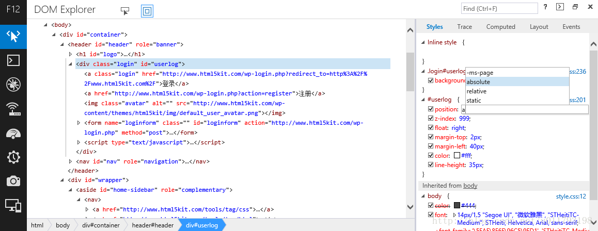Open the Profiler gear-clock icon
This screenshot has height=231, width=598.
pyautogui.click(x=13, y=157)
